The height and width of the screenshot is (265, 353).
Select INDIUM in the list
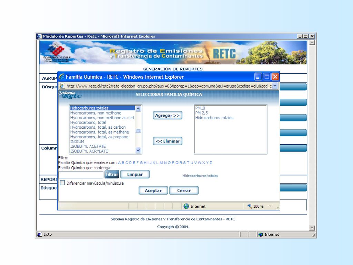click(x=102, y=141)
